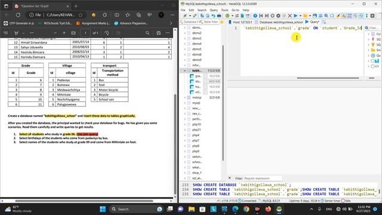Click the HeidiSQL refresh toolbar icon

click(227, 16)
